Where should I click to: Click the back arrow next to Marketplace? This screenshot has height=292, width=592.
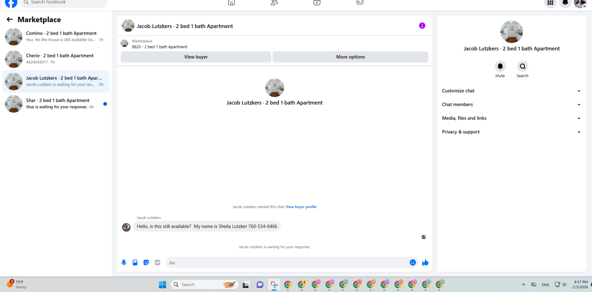point(10,19)
